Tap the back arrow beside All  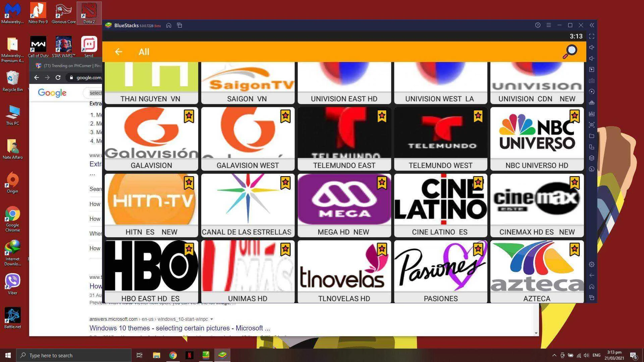tap(118, 52)
